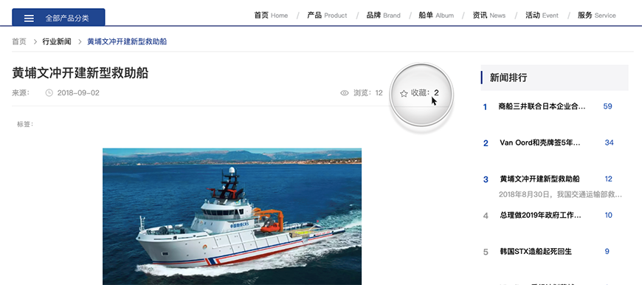
Task: Open 活动 Event menu
Action: point(542,16)
